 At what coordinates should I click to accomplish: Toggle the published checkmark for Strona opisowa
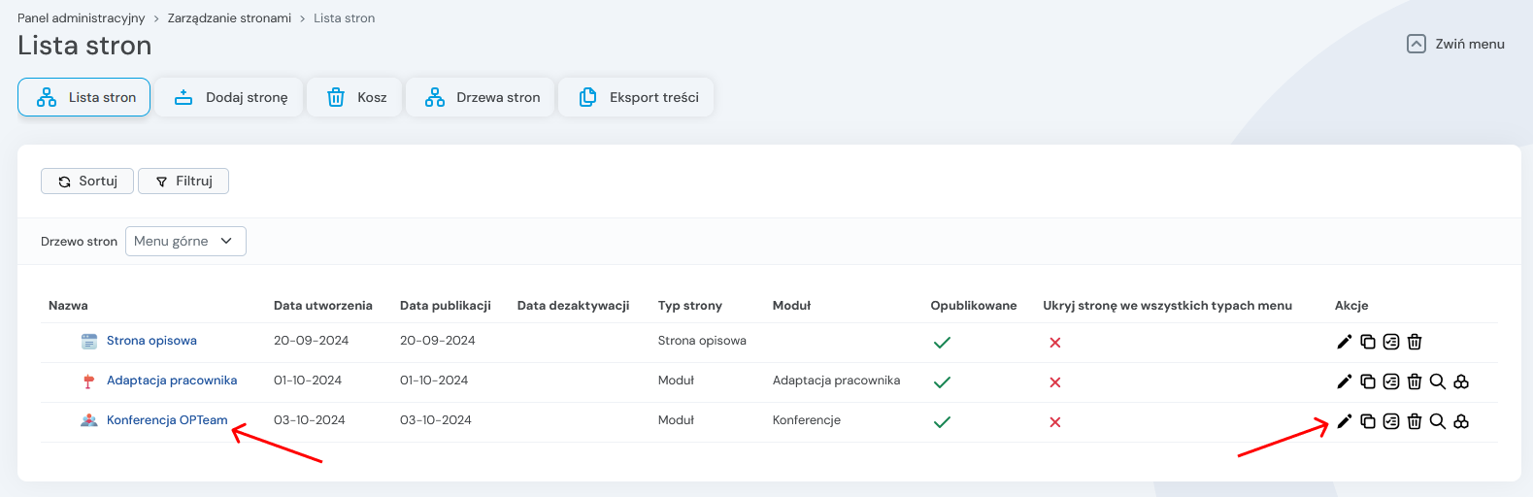[x=941, y=343]
